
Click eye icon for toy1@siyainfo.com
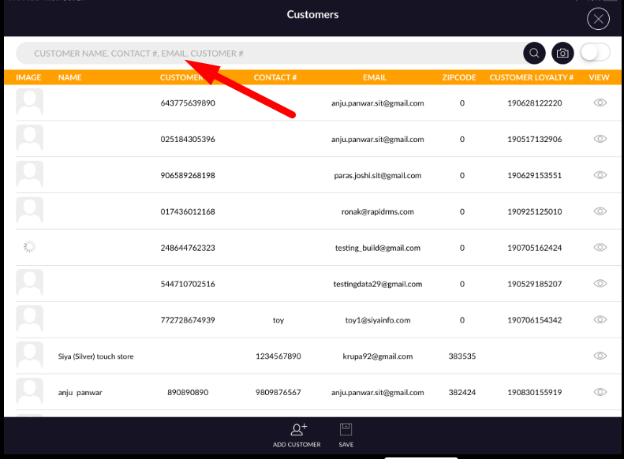pos(600,320)
